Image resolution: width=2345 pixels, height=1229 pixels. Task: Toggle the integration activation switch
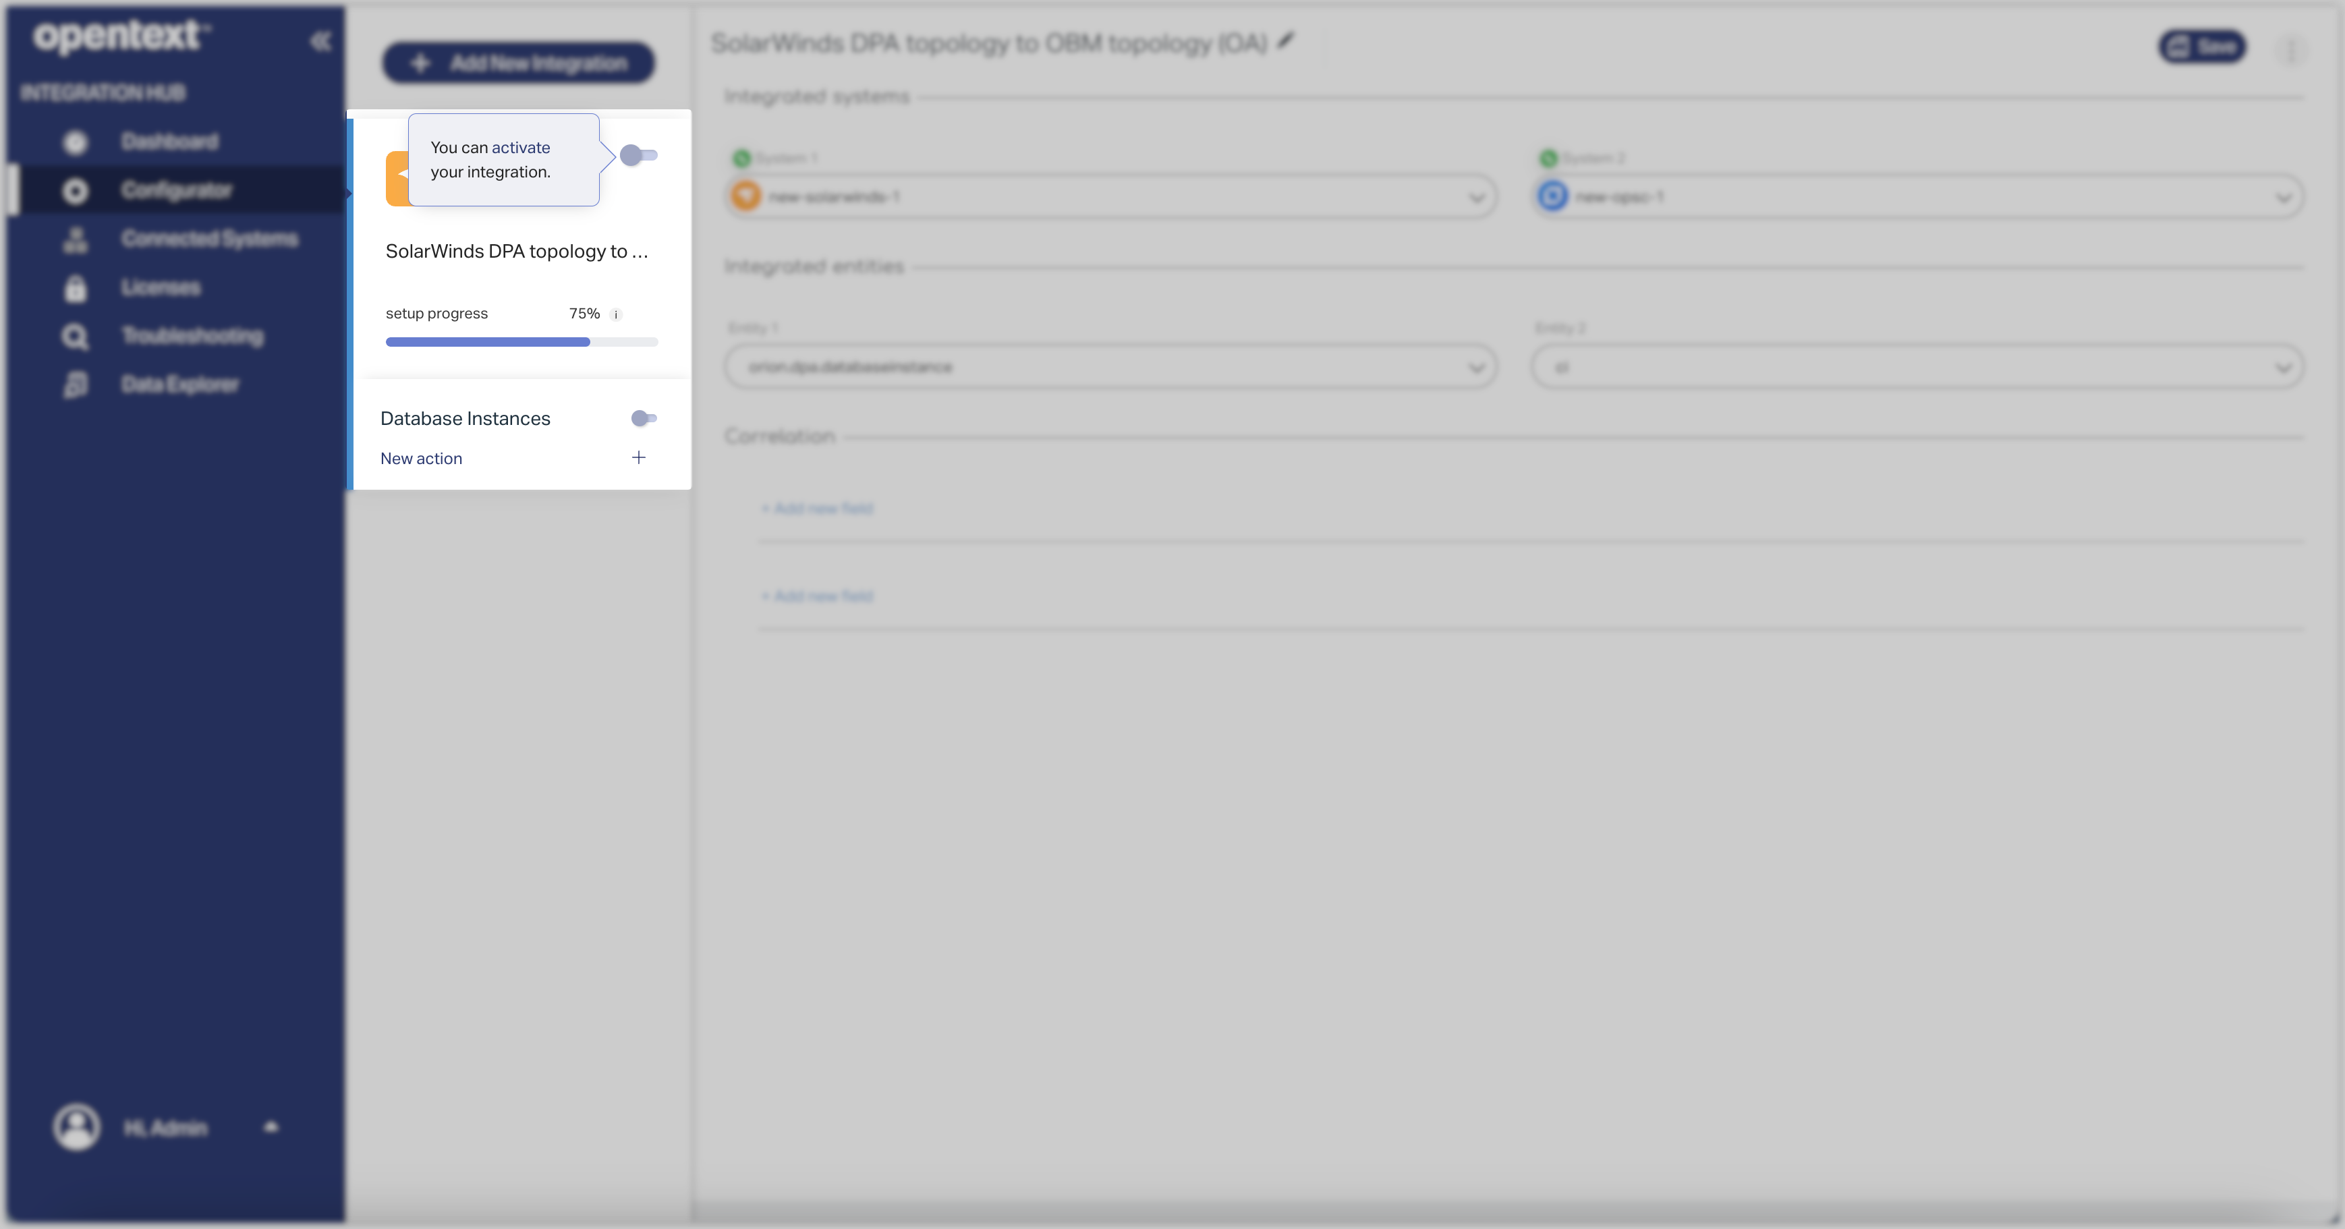pos(639,154)
